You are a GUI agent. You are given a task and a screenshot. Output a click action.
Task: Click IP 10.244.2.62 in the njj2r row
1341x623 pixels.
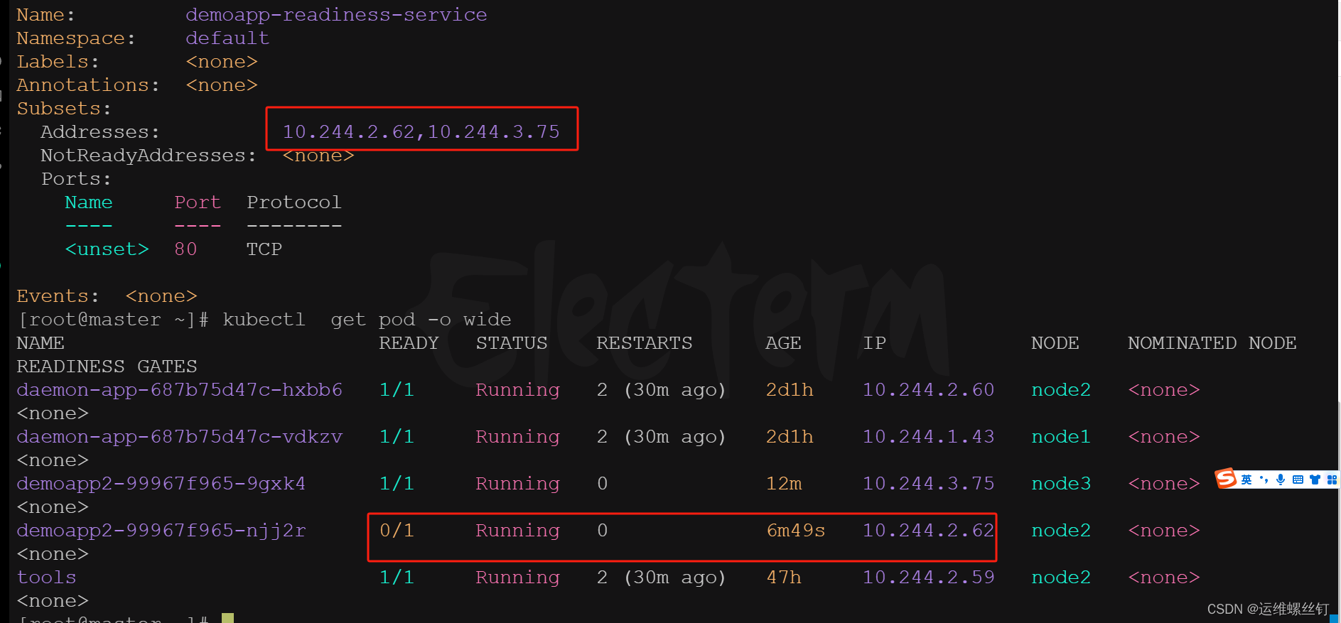928,531
